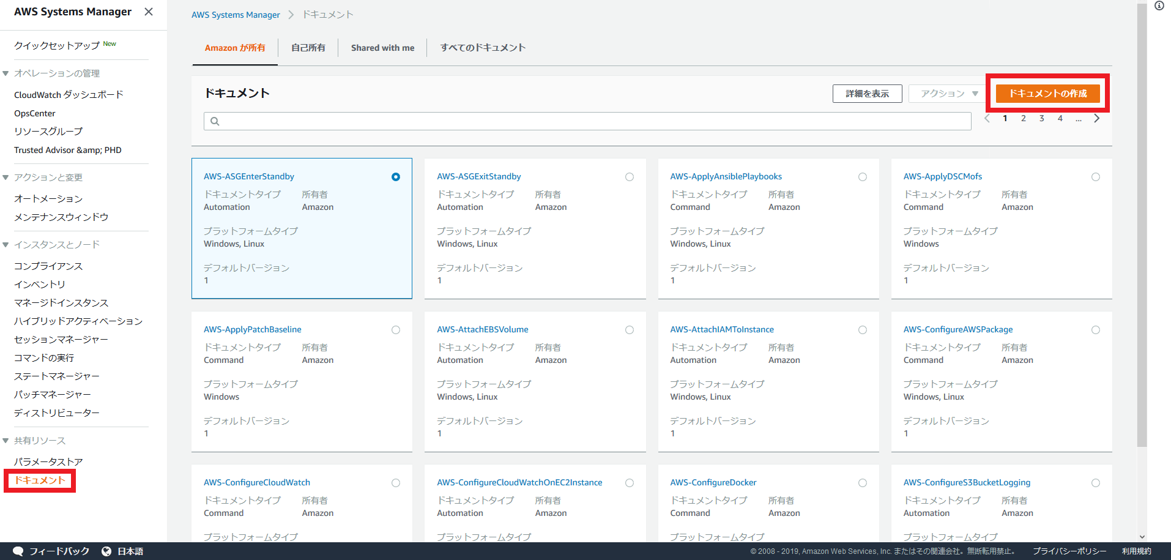Open 利用規約 footer link
Viewport: 1171px width, 560px height.
(x=1137, y=551)
